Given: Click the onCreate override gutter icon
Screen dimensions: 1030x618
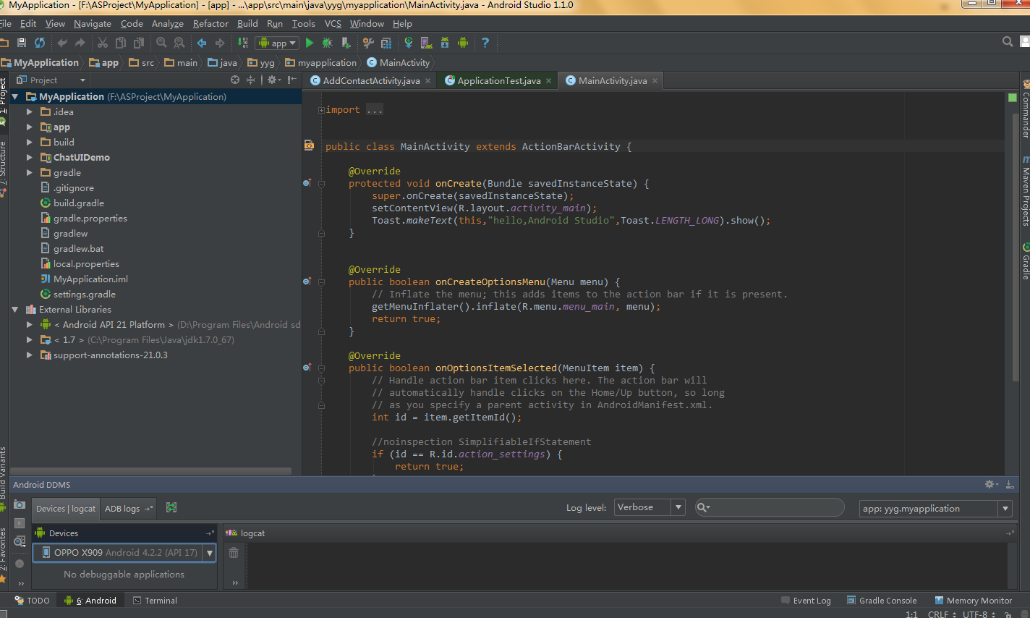Looking at the screenshot, I should (x=307, y=183).
